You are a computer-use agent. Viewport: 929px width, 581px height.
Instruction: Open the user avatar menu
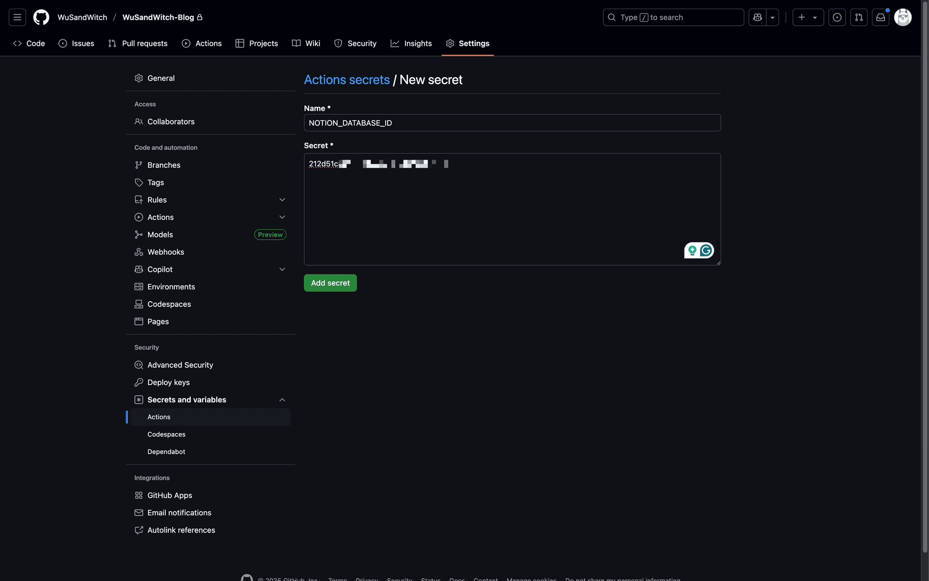902,17
